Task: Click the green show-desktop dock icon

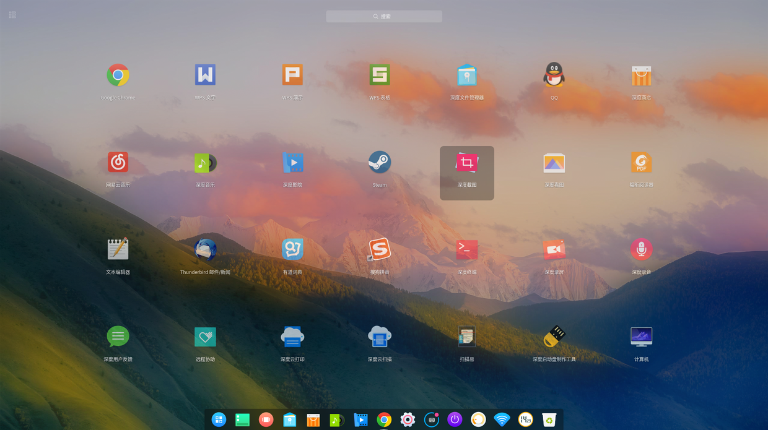Action: pyautogui.click(x=242, y=420)
